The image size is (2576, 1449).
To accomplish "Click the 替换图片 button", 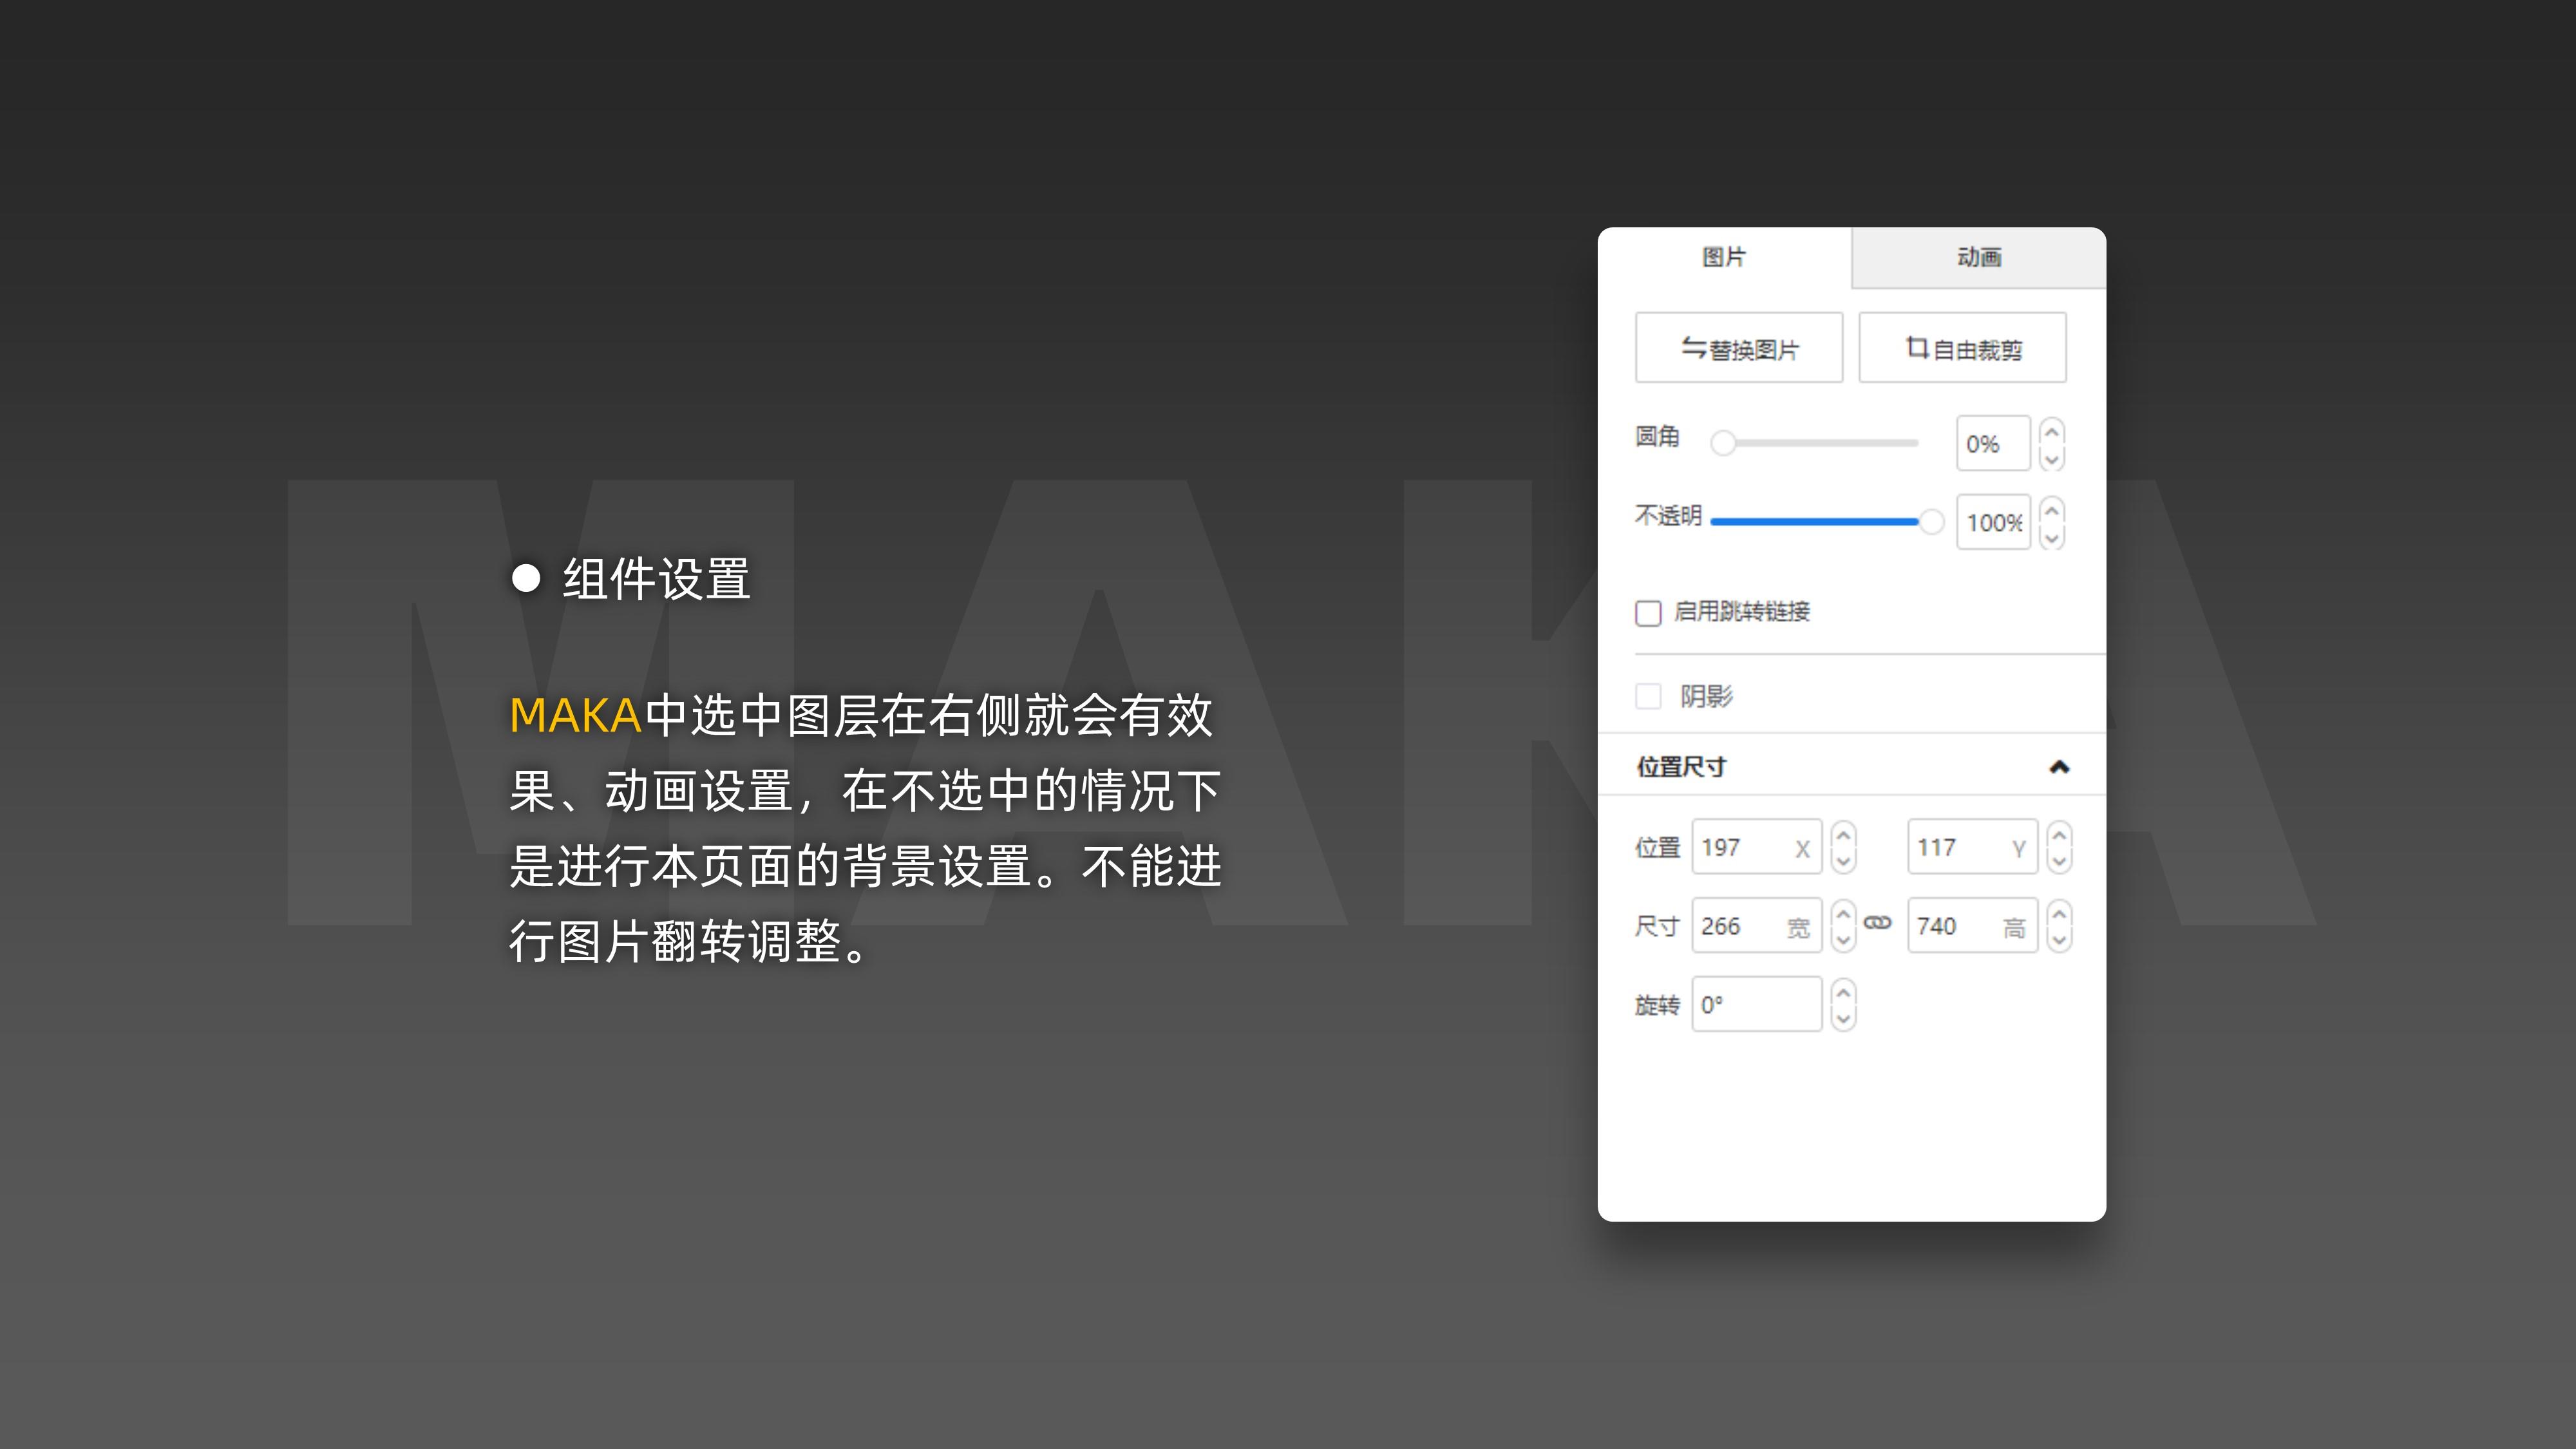I will (x=1739, y=348).
